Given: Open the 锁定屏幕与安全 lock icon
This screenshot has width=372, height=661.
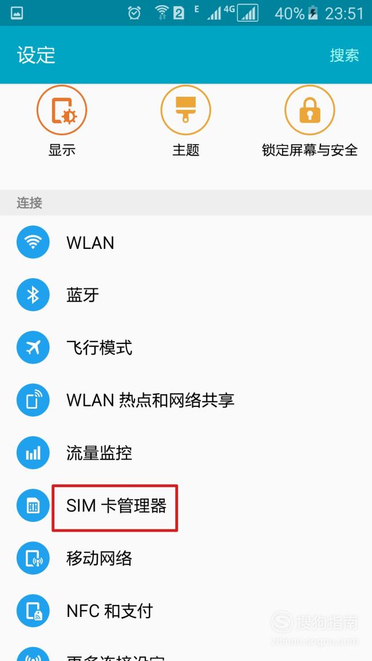Looking at the screenshot, I should pyautogui.click(x=310, y=110).
